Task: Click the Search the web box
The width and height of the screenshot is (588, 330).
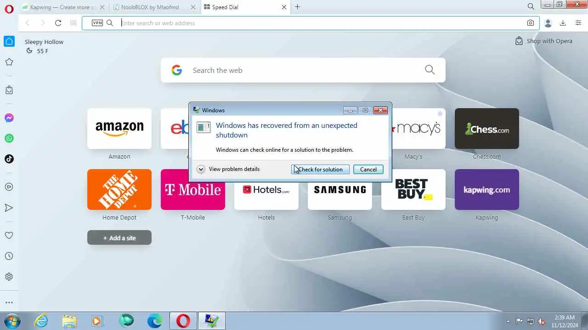Action: click(303, 70)
